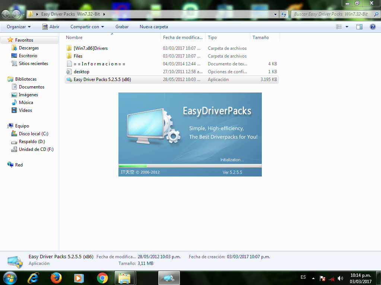Select Easy Driver Packs 5.2.5.5 application icon
Viewport: 381px width, 285px height.
69,80
